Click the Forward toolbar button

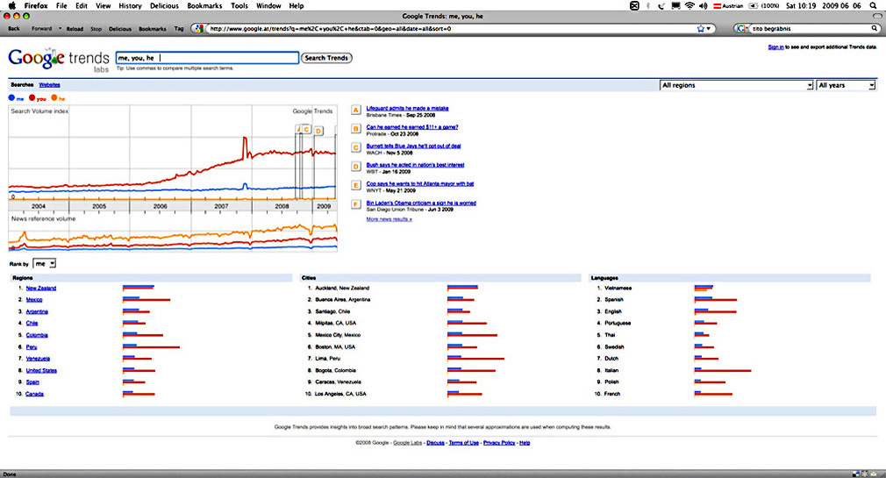point(42,28)
